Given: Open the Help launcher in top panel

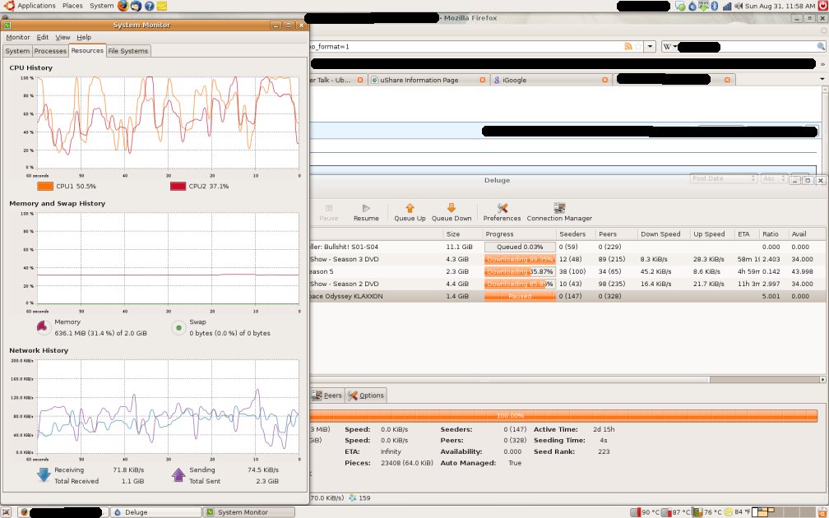Looking at the screenshot, I should coord(150,6).
